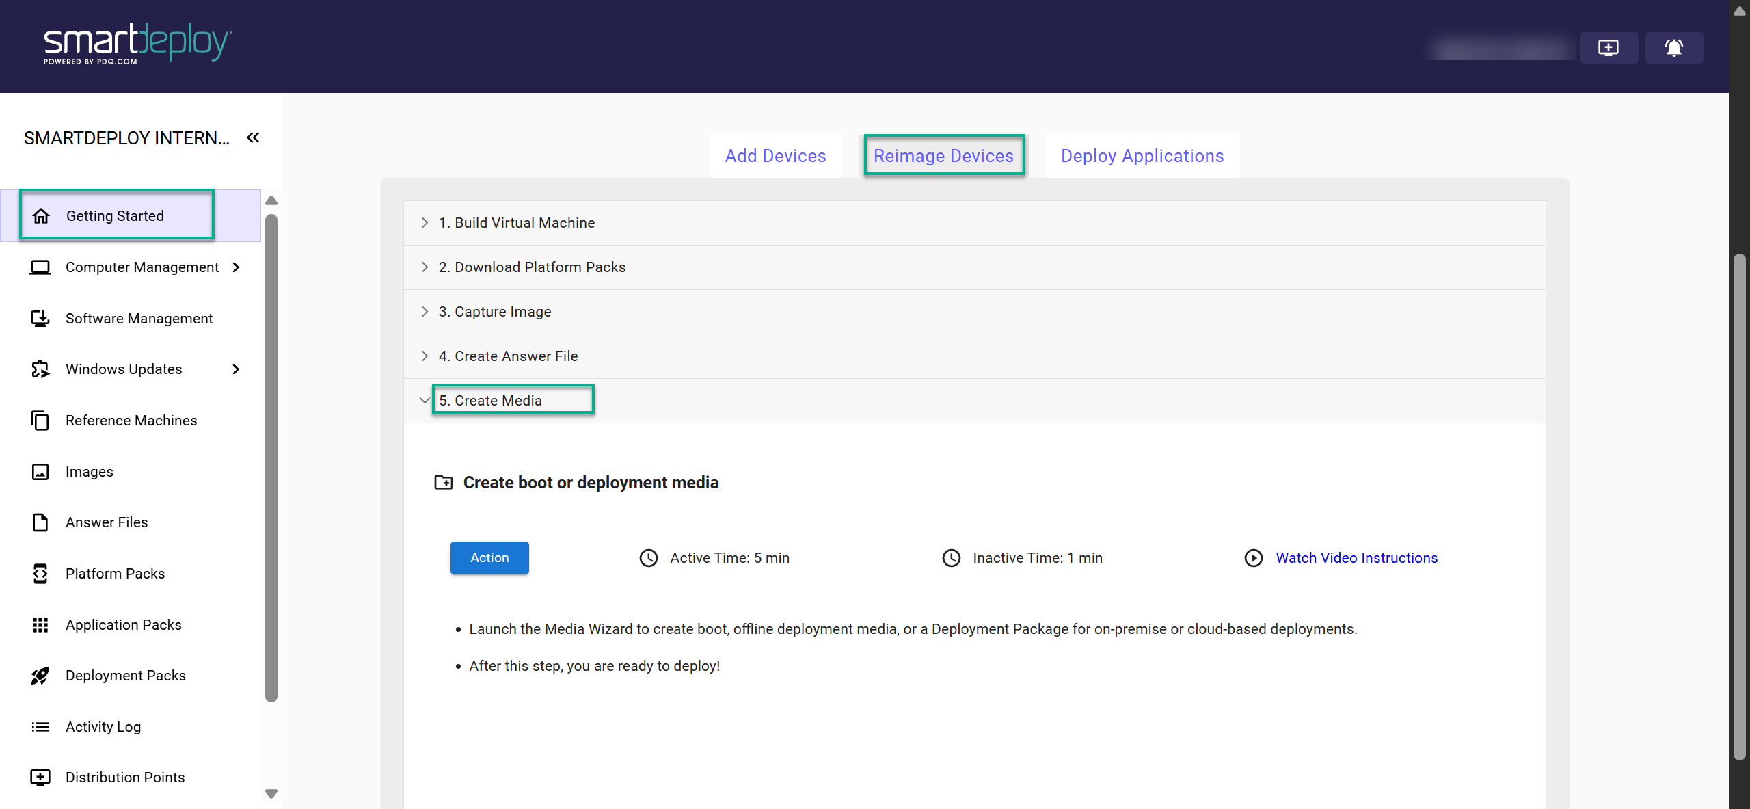Switch to Deploy Applications tab
Viewport: 1750px width, 809px height.
click(x=1142, y=156)
